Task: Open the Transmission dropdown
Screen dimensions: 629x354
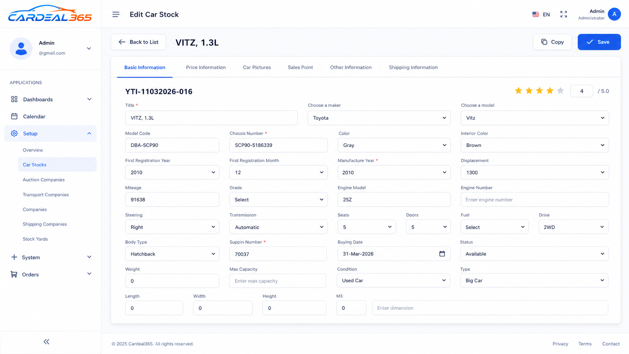Action: point(278,227)
